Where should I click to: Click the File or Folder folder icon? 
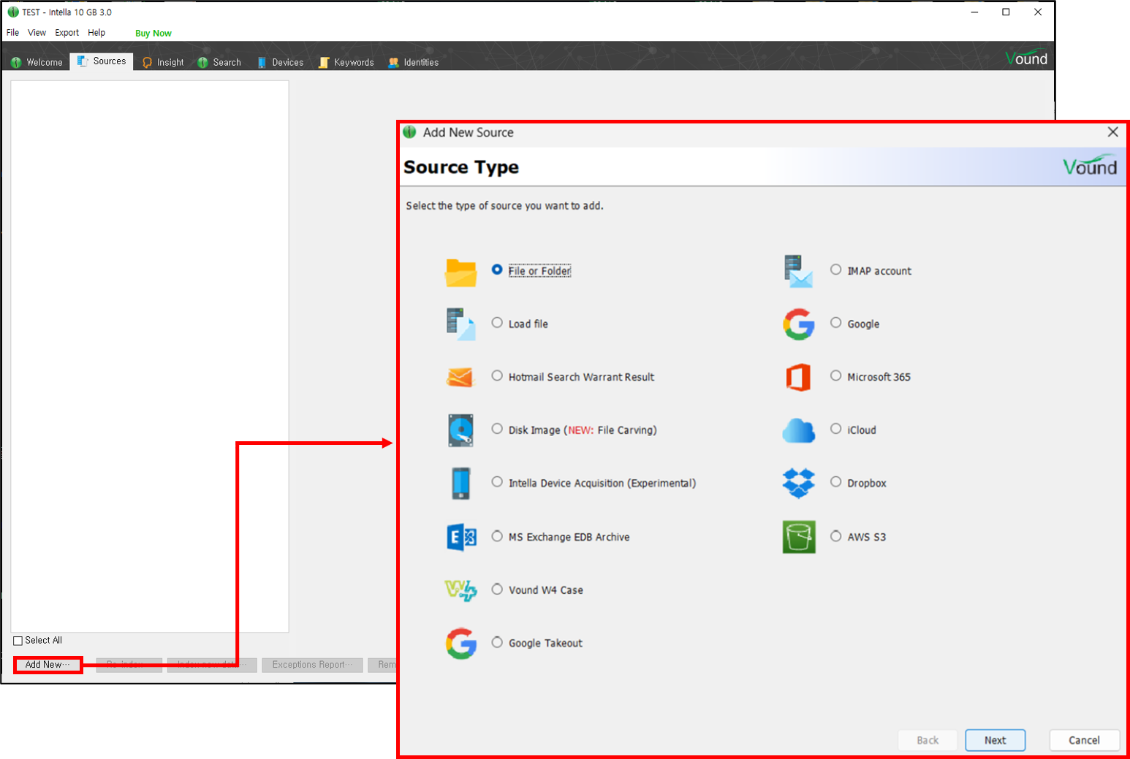(x=460, y=272)
